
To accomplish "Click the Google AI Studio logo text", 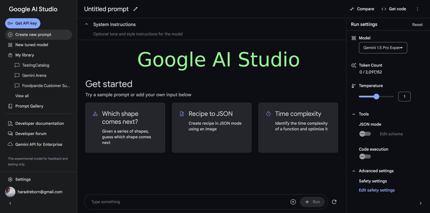I will pyautogui.click(x=33, y=9).
